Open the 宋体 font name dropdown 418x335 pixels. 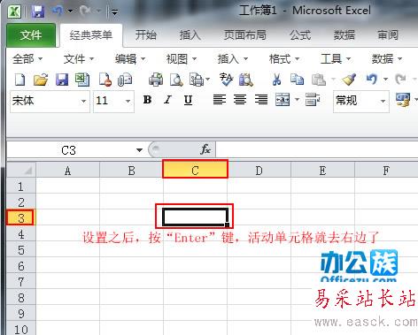coord(83,101)
